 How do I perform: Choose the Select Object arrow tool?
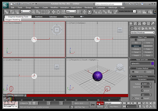pos(33,12)
